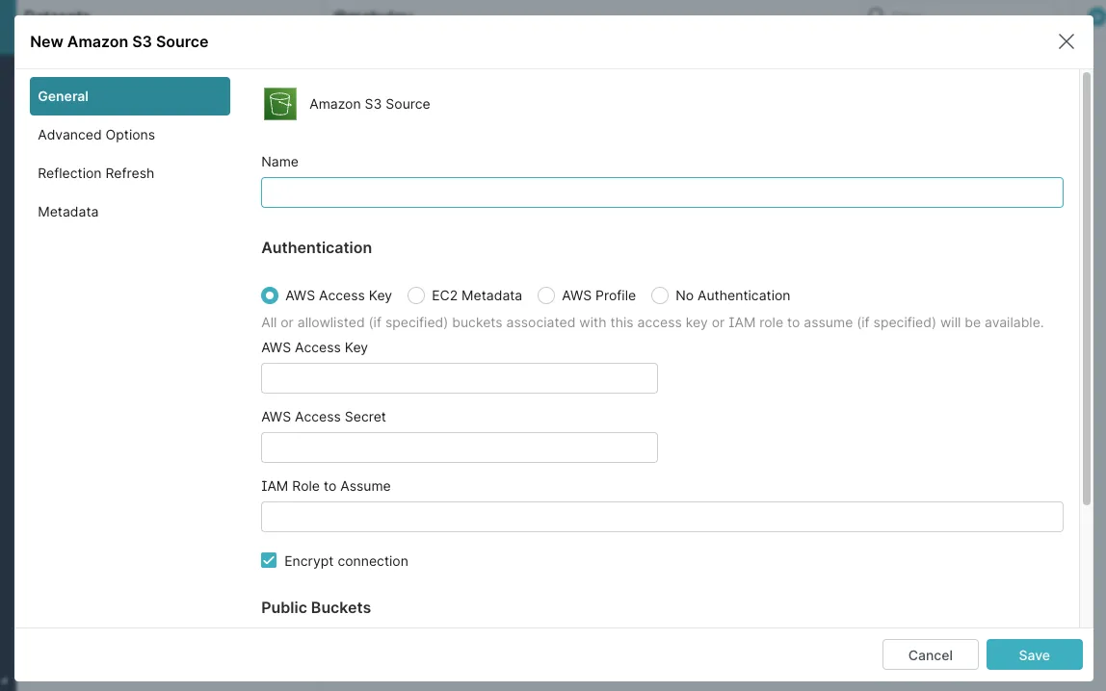Click the Public Buckets section heading
This screenshot has height=691, width=1106.
[316, 608]
